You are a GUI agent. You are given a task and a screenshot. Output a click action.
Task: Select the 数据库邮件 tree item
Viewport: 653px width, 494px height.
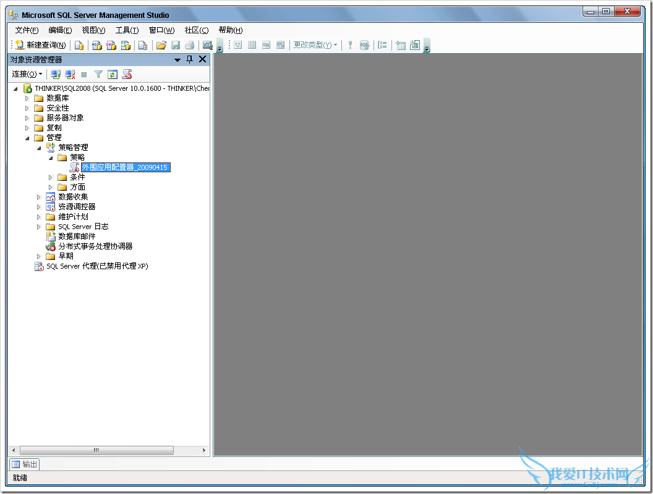[77, 237]
